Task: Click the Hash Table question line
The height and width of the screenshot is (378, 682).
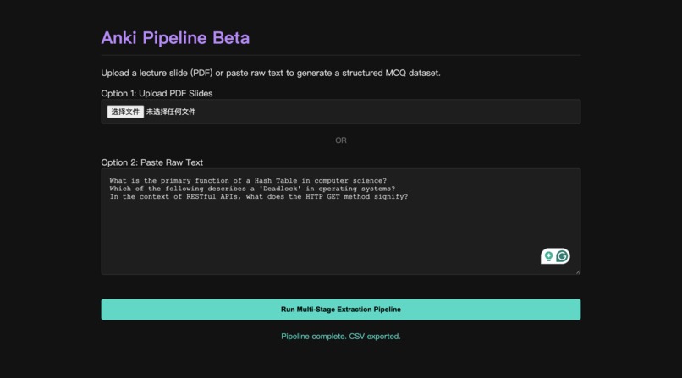Action: [248, 181]
